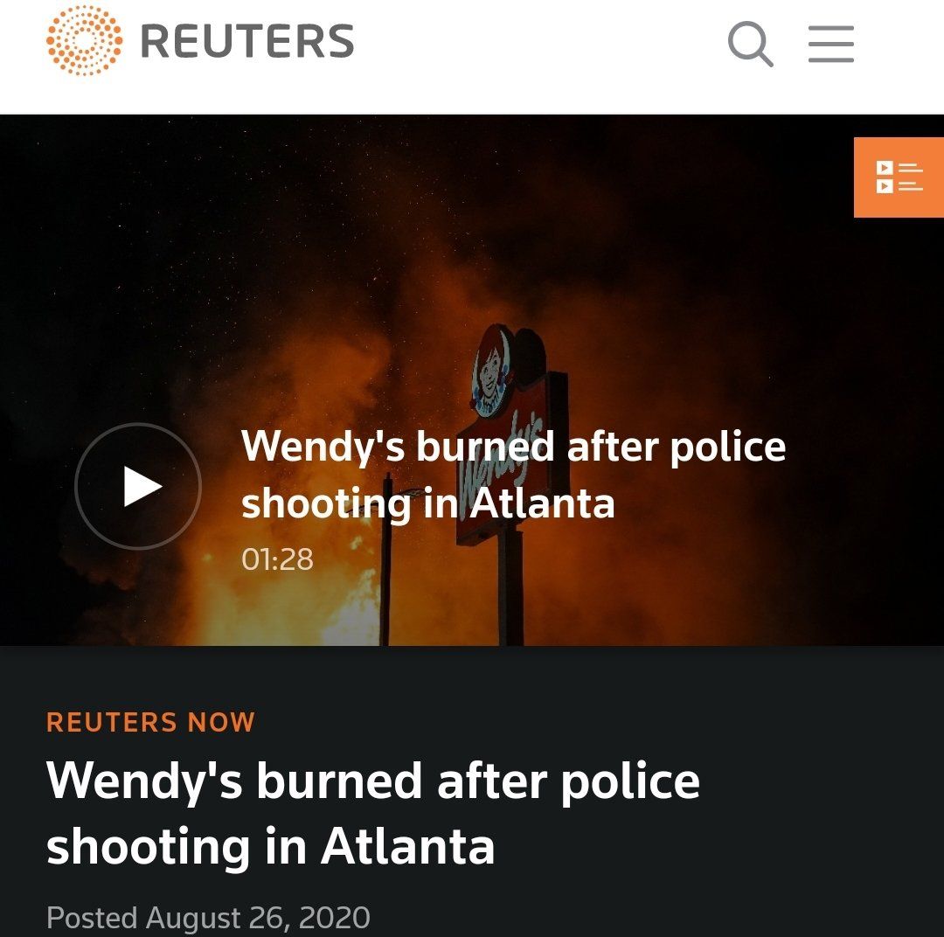The height and width of the screenshot is (937, 944).
Task: Open the search magnifier icon
Action: pyautogui.click(x=750, y=44)
